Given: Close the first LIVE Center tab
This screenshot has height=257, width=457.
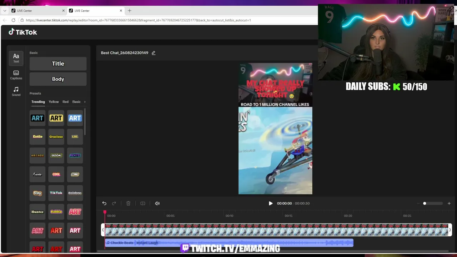Looking at the screenshot, I should point(63,11).
